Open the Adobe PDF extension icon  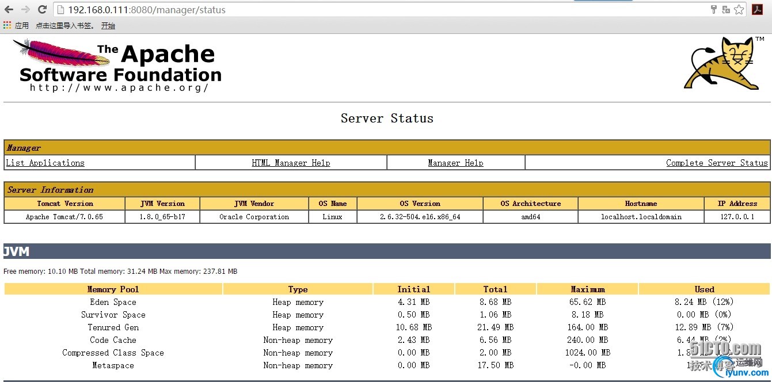(x=757, y=10)
